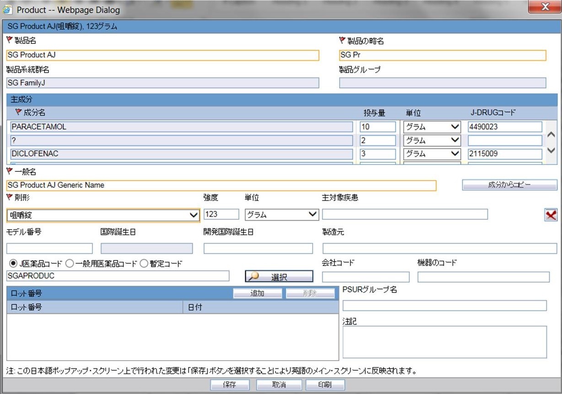Screen dimensions: 562x394
Task: Click the ロット番号 column header
Action: pos(94,307)
